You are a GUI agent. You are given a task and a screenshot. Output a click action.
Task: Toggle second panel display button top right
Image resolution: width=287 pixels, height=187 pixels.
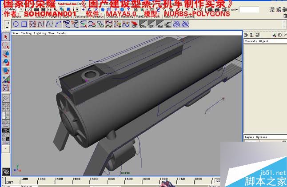tap(278, 10)
